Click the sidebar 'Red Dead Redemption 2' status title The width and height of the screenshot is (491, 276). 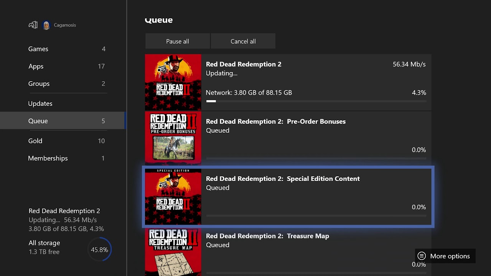pos(64,211)
